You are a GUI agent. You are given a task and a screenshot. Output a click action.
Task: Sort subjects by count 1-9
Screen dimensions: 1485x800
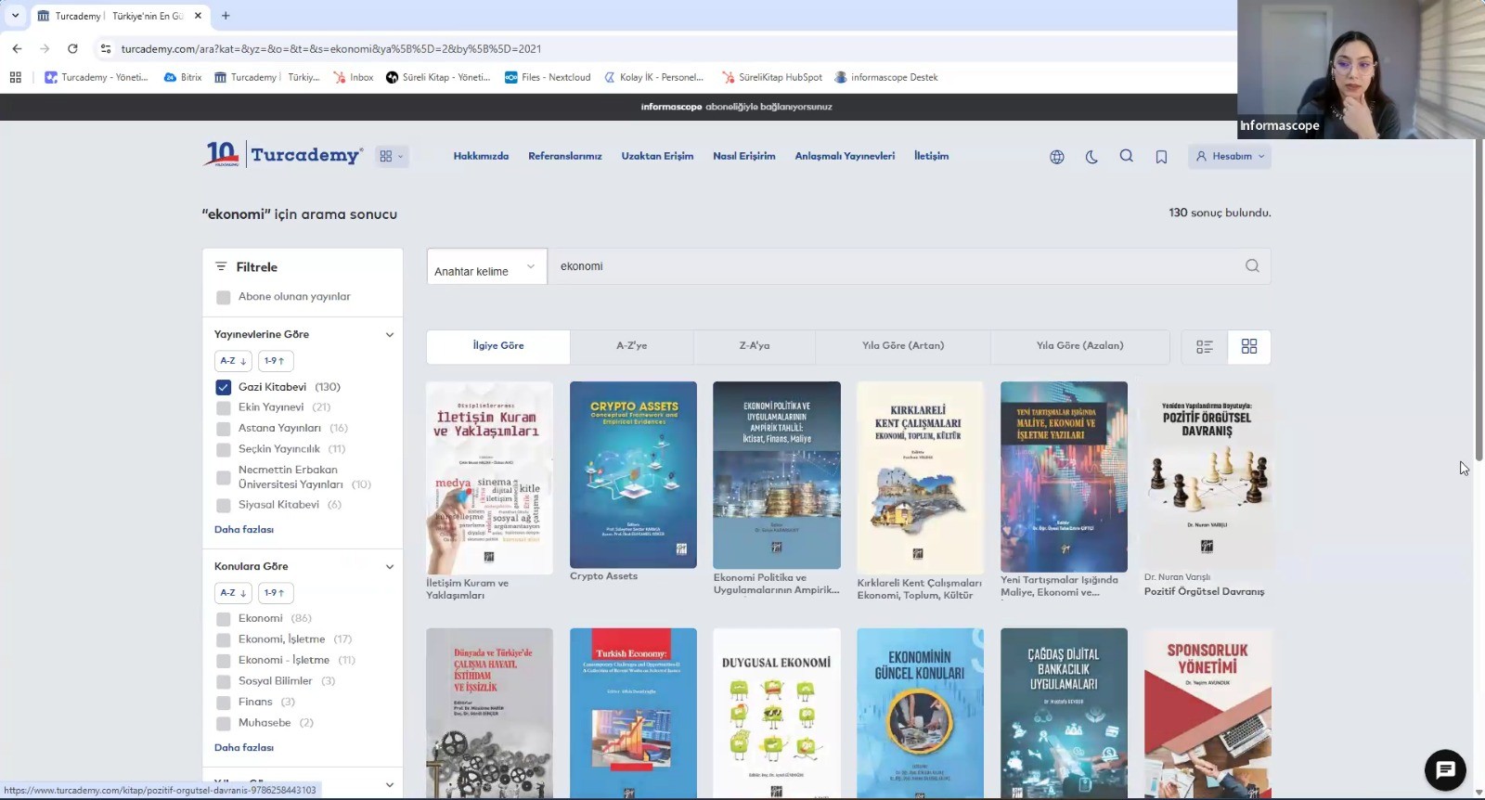click(275, 593)
